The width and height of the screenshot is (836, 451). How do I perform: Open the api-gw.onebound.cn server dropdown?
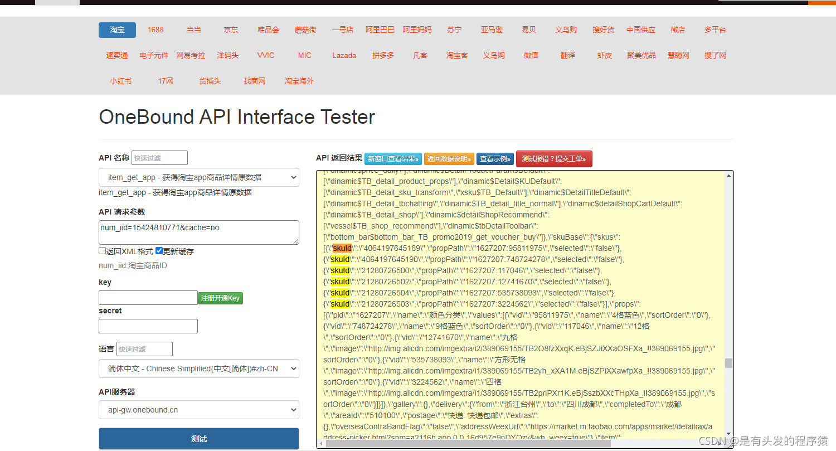[x=199, y=410]
